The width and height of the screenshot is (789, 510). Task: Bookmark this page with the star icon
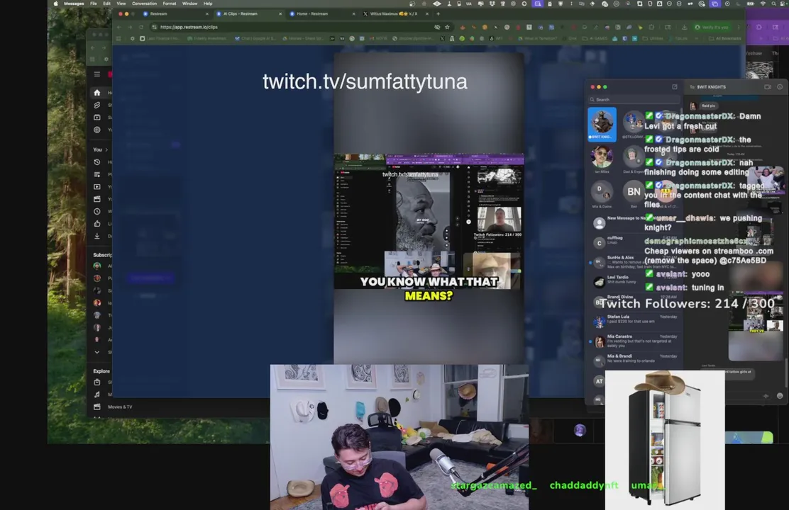click(447, 27)
